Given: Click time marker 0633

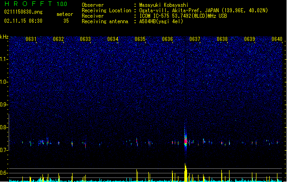Looking at the screenshot, I should [x=85, y=39].
